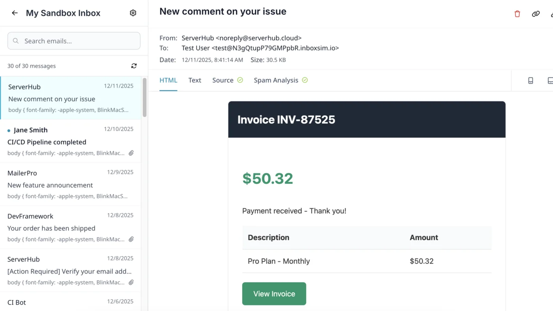Click the green check beside Source
Viewport: 553px width, 311px height.
pos(240,80)
